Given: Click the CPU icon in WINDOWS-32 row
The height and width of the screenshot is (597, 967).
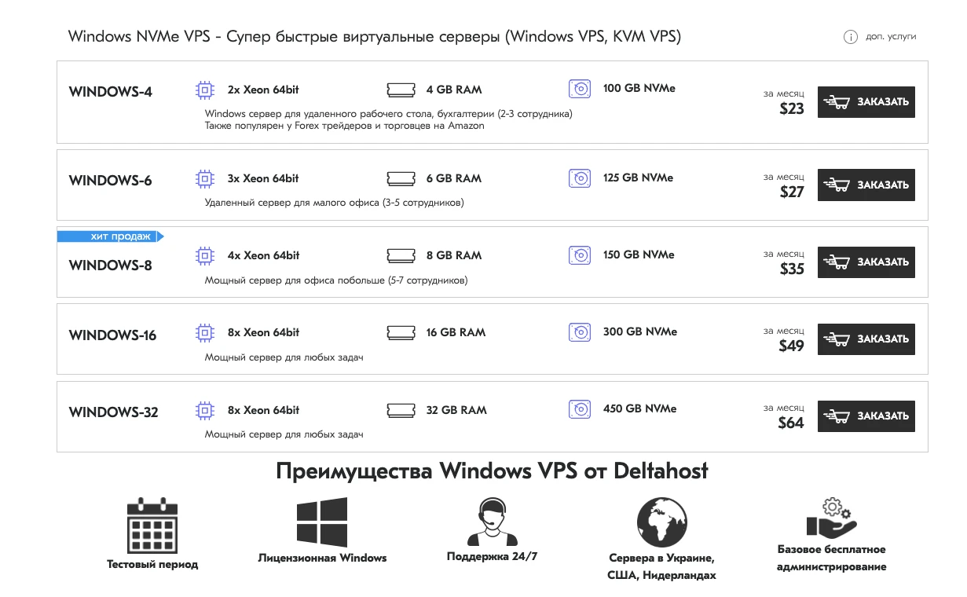Looking at the screenshot, I should pos(204,410).
